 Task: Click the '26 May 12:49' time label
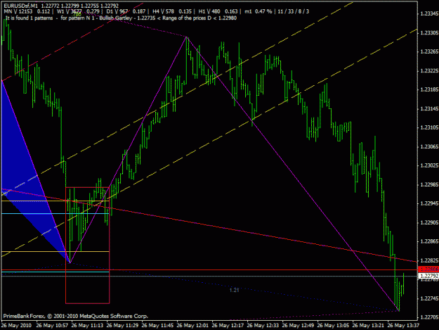tap(298, 326)
